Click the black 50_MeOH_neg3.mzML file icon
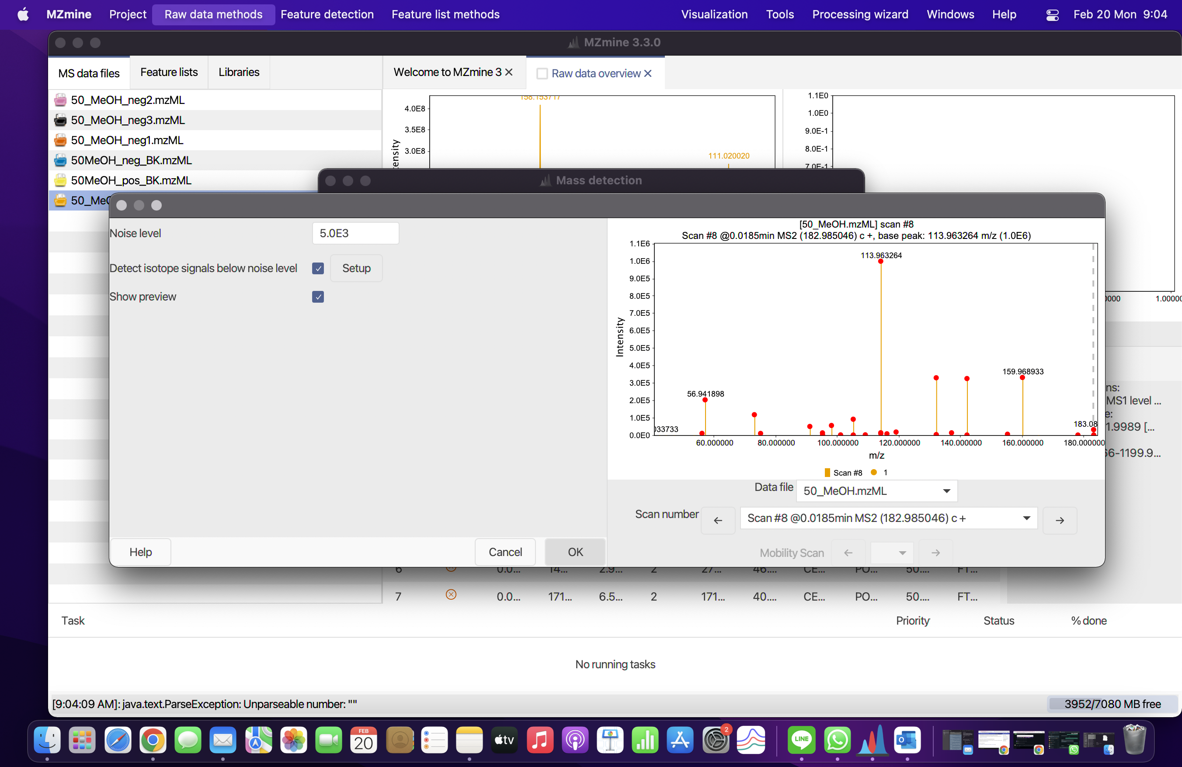The image size is (1182, 767). [x=60, y=120]
